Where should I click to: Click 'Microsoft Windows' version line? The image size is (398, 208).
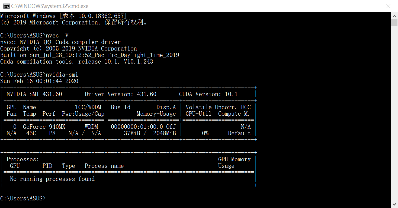[x=63, y=16]
